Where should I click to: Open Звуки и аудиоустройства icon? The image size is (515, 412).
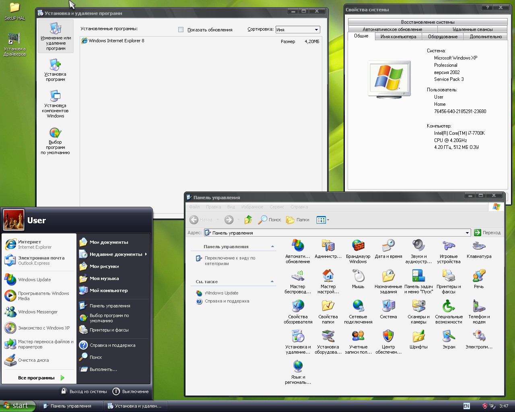click(x=418, y=251)
